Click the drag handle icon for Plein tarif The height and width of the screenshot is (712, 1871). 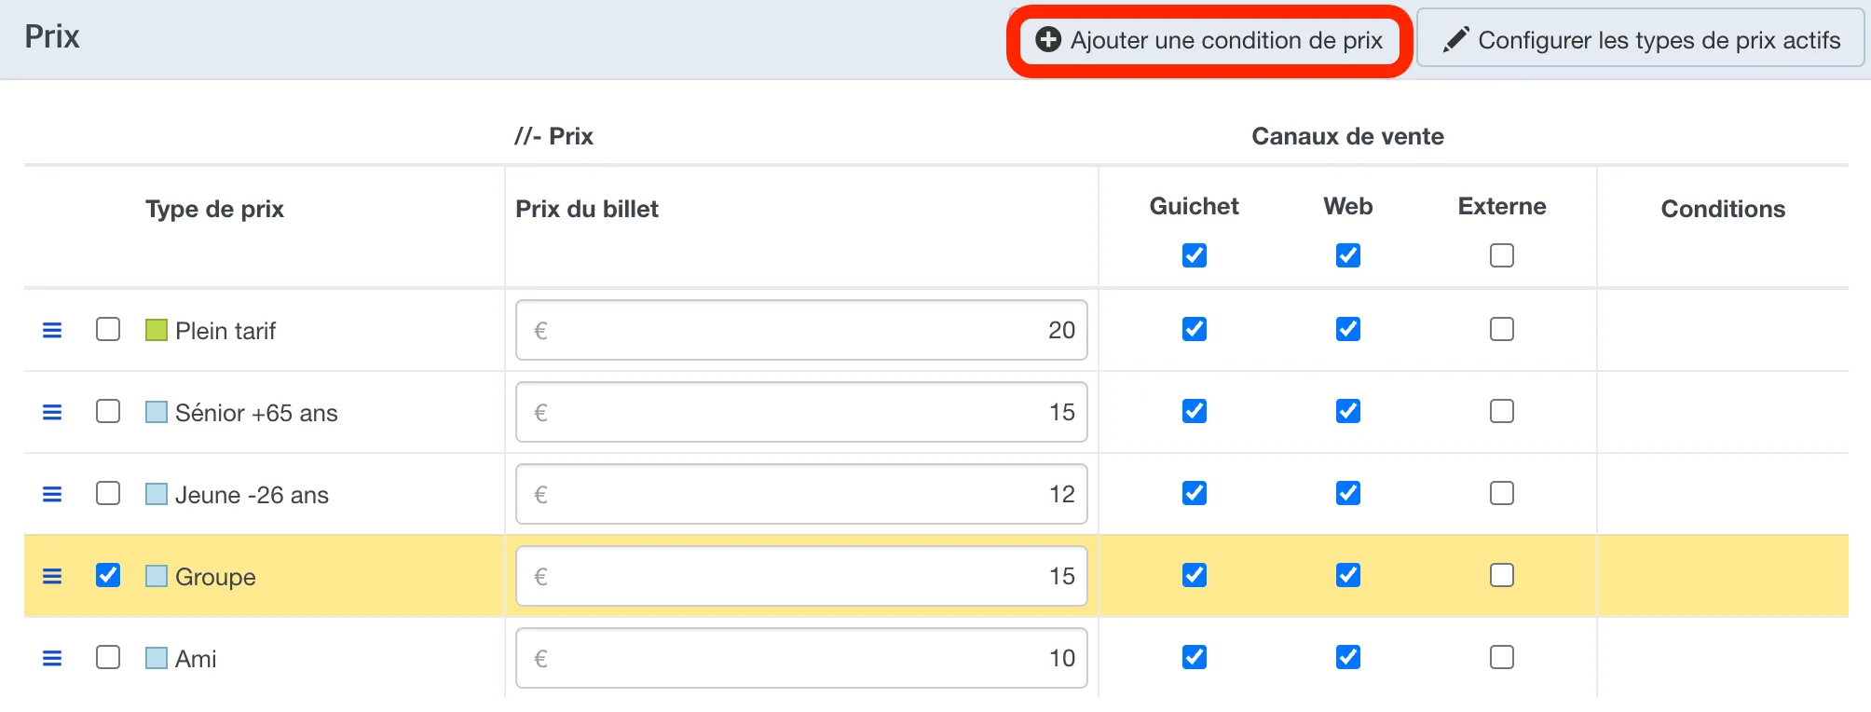52,330
